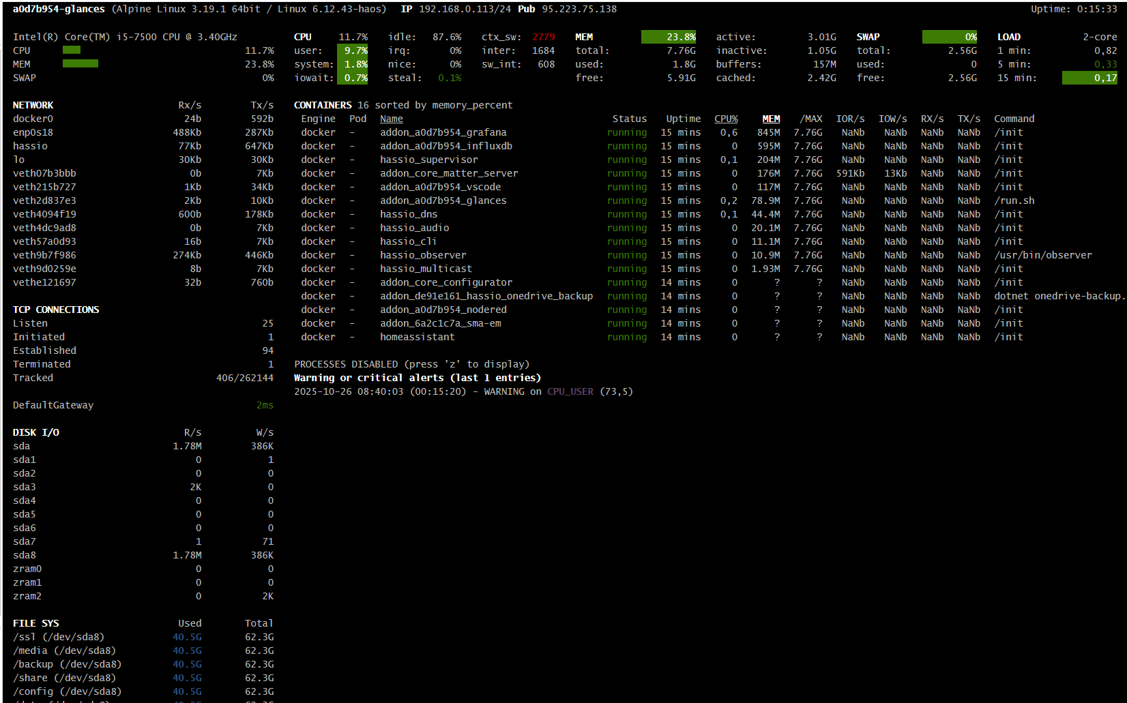Click the highlighted MEM 23.8% indicator
This screenshot has width=1127, height=703.
click(669, 37)
